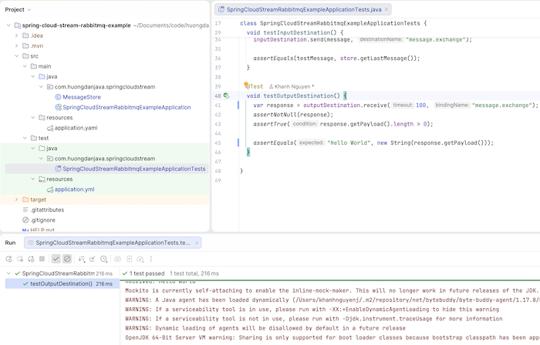Click the orange target folder icon
540x345 pixels.
tap(25, 199)
